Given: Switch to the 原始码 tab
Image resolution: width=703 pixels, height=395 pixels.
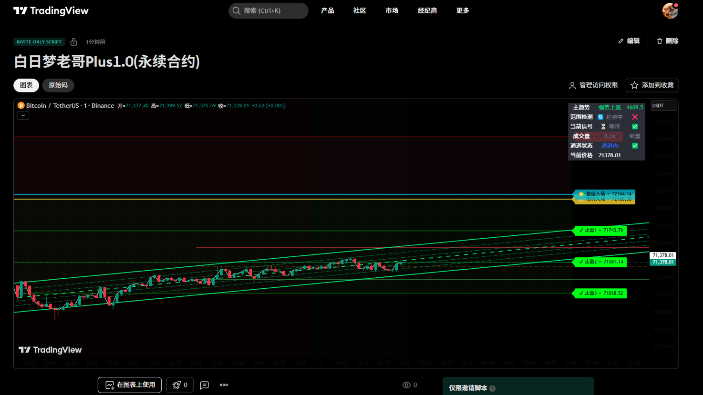Looking at the screenshot, I should point(58,85).
